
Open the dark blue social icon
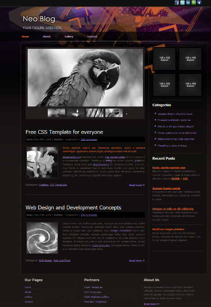[x=199, y=3]
